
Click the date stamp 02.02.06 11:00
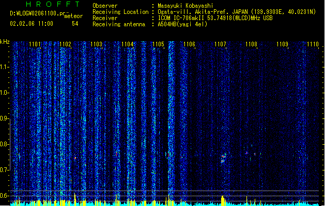pyautogui.click(x=32, y=24)
